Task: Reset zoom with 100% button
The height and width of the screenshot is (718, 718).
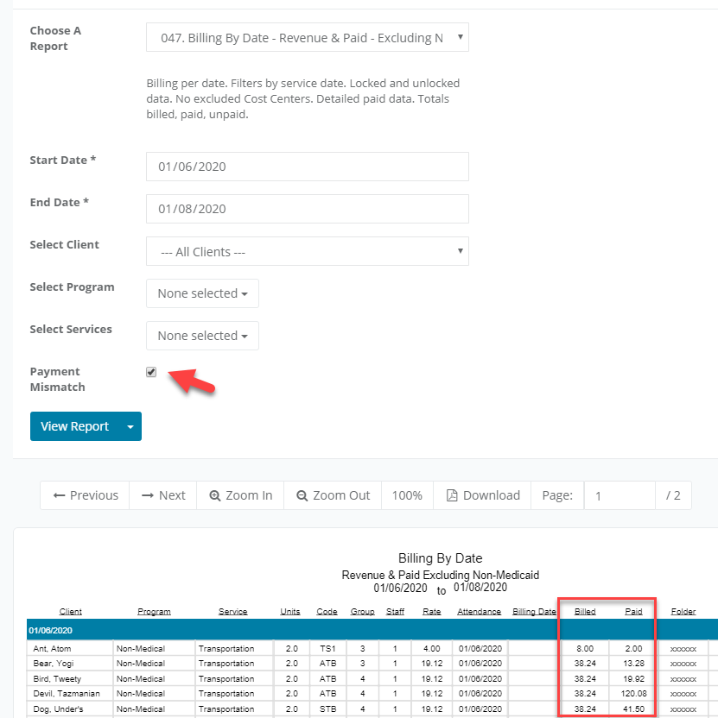Action: coord(407,495)
